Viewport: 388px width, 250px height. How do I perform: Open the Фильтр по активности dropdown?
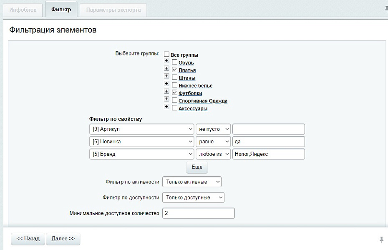(x=191, y=182)
